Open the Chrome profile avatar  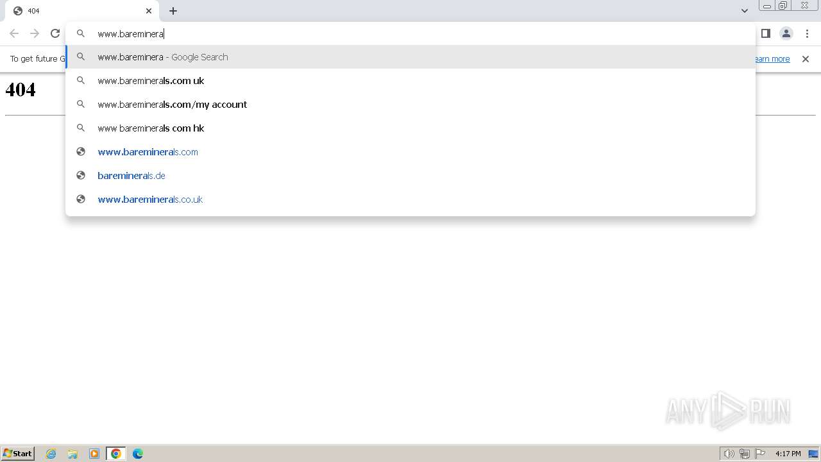point(786,33)
